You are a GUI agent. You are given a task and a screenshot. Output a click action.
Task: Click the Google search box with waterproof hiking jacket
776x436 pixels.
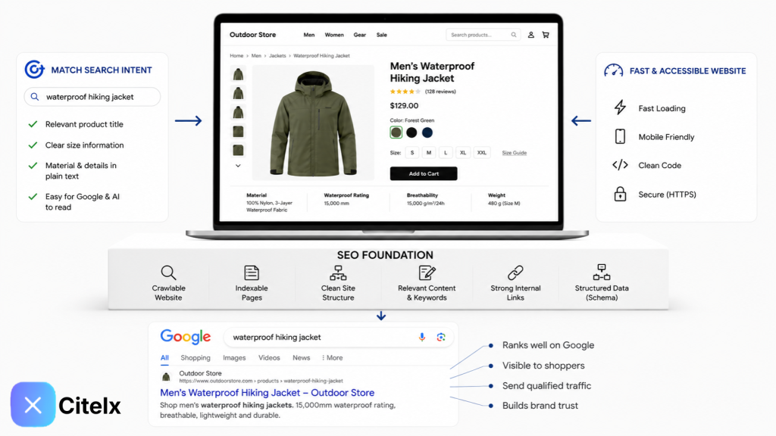click(x=339, y=337)
